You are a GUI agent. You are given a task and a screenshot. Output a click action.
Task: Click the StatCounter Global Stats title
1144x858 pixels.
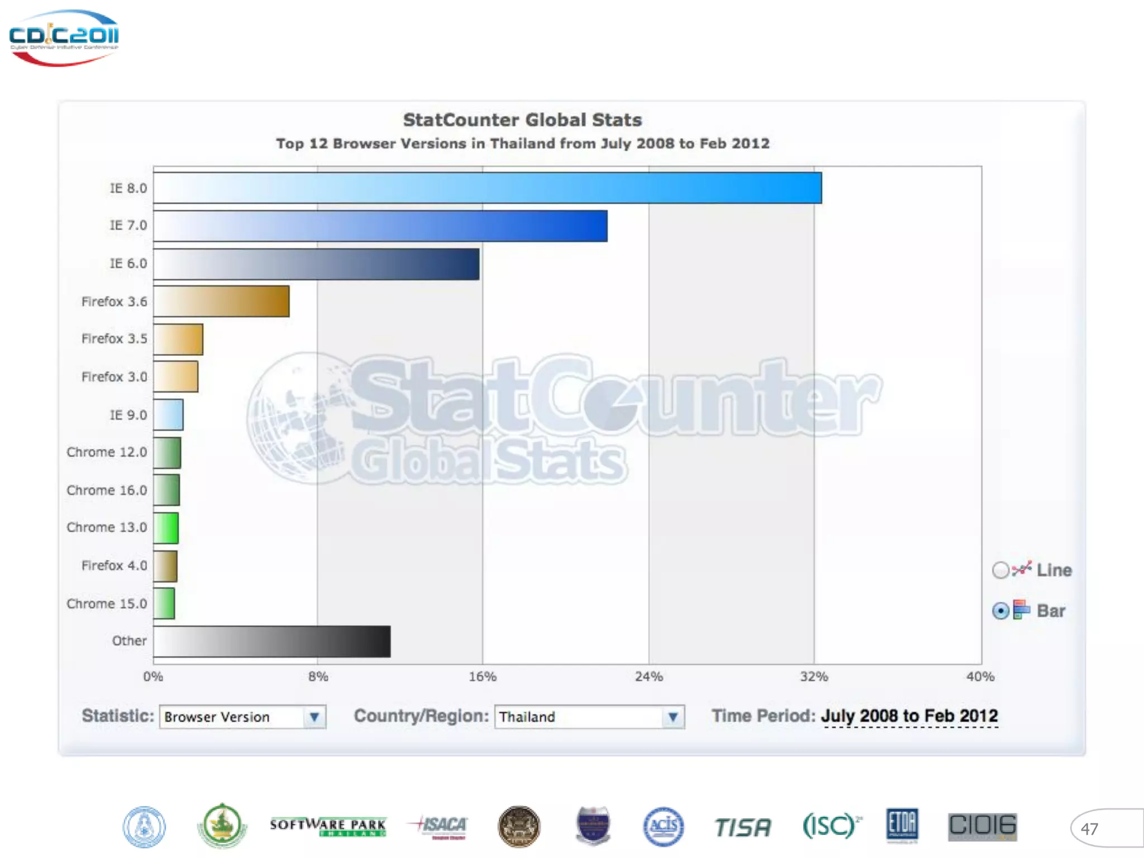point(522,120)
